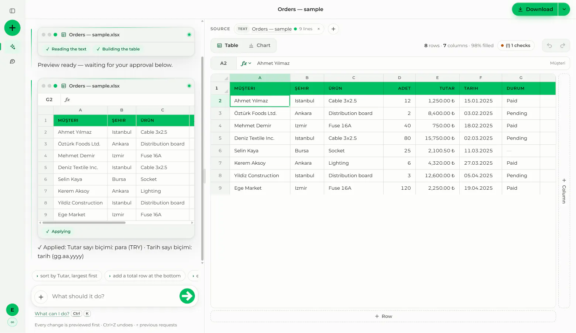Undo the last table change

pos(549,45)
